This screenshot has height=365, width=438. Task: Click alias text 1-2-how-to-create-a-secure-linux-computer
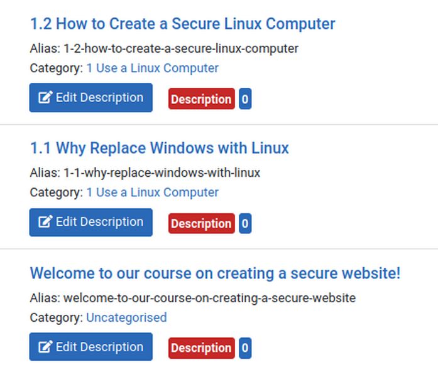[181, 48]
